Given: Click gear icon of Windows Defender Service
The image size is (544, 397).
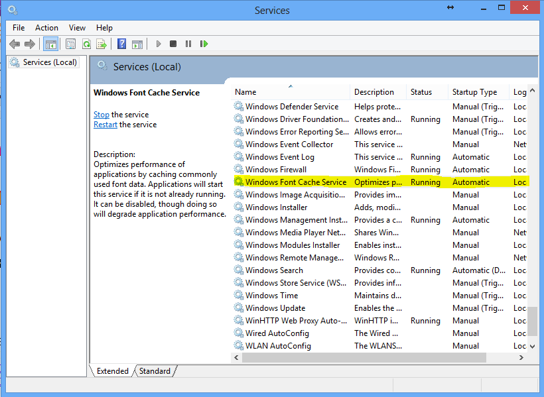Looking at the screenshot, I should tap(238, 106).
